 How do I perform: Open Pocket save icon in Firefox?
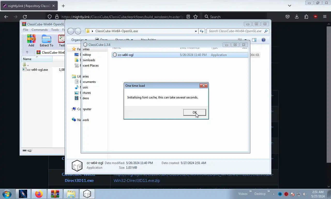coord(288,17)
